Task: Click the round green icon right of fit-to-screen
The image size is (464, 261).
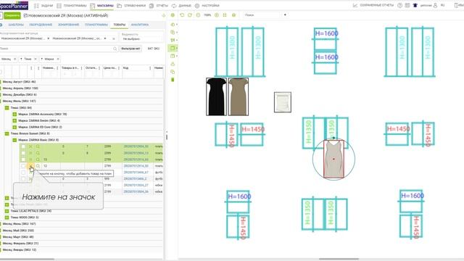Action: 233,14
